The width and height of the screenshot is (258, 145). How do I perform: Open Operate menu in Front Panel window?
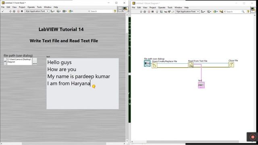(x=31, y=7)
